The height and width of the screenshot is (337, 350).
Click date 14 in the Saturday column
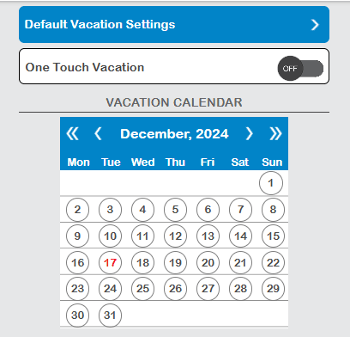pos(240,236)
